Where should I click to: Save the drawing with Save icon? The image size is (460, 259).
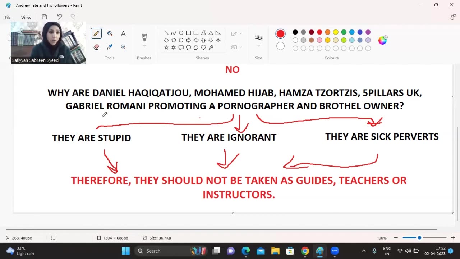click(45, 17)
